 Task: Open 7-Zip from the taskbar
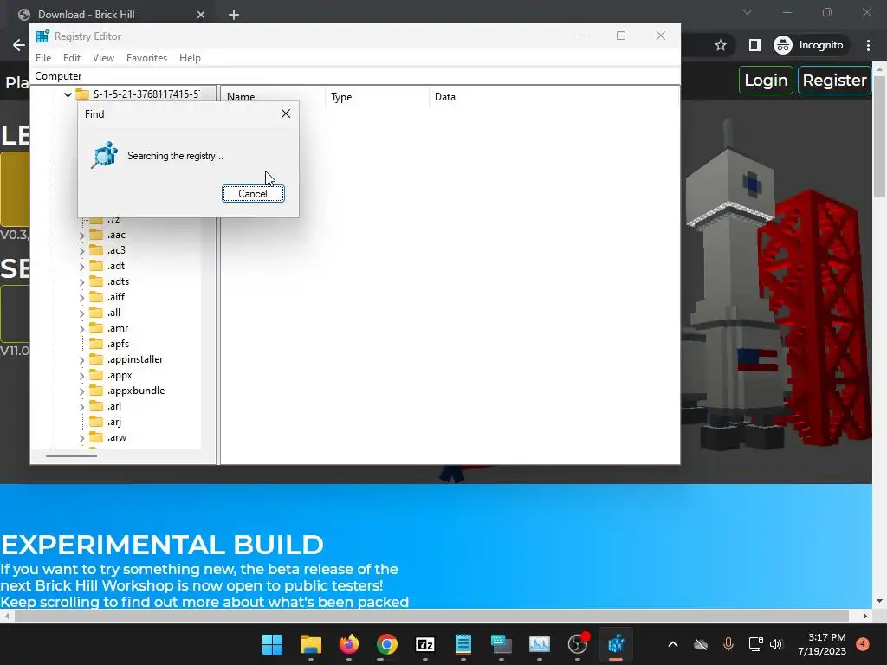pos(424,644)
